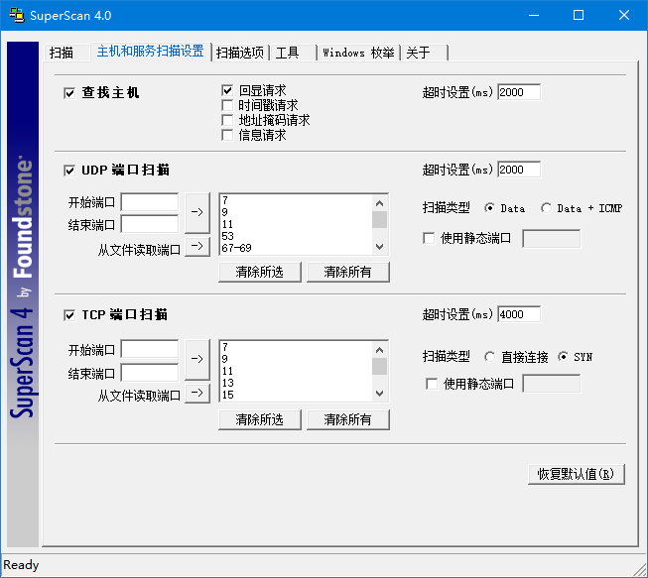Open the 扫描选项 tab
The width and height of the screenshot is (648, 578).
(x=240, y=53)
